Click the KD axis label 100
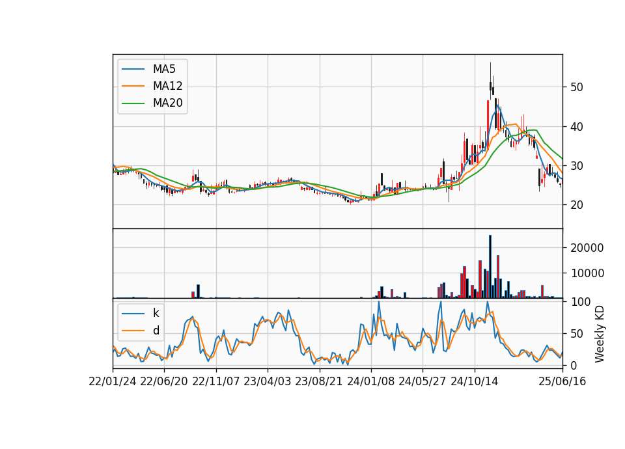 tap(581, 302)
